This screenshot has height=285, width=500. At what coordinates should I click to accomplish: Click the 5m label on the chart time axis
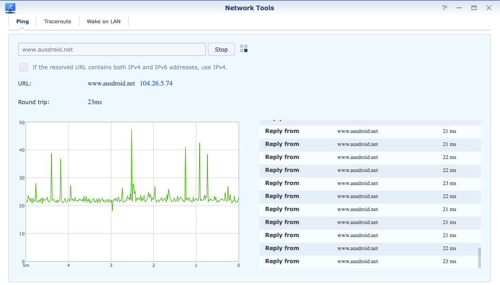26,265
